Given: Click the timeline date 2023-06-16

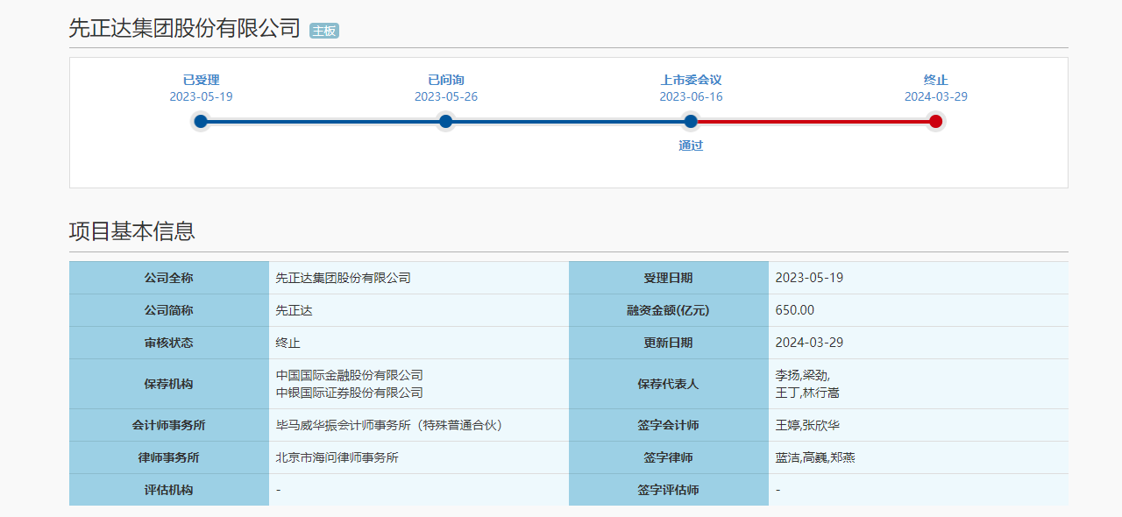Looking at the screenshot, I should coord(691,96).
